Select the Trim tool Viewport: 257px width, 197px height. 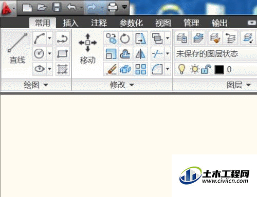click(157, 54)
